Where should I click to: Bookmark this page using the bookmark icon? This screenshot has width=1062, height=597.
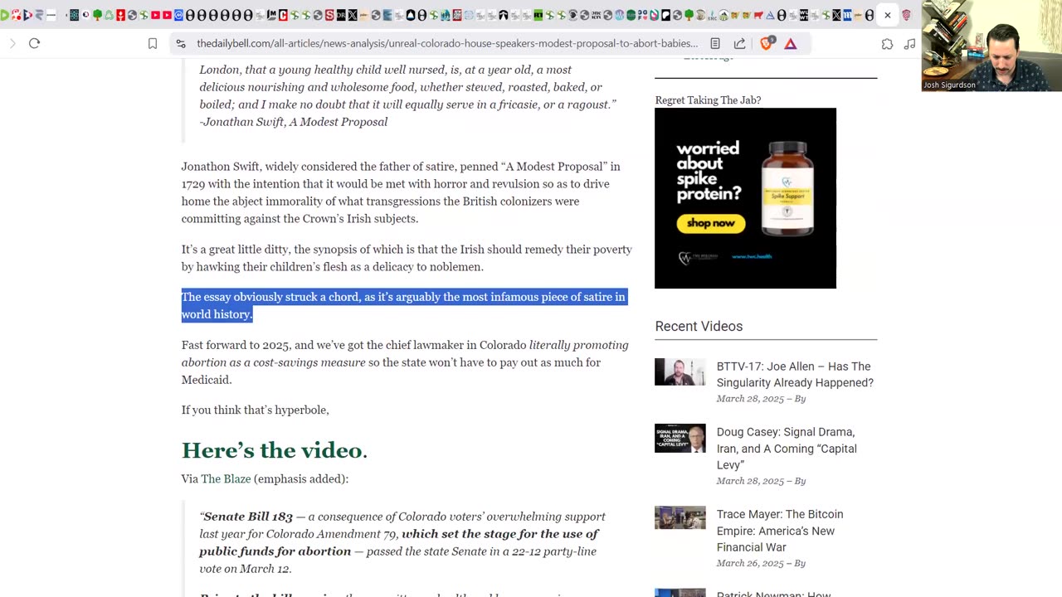pos(153,43)
